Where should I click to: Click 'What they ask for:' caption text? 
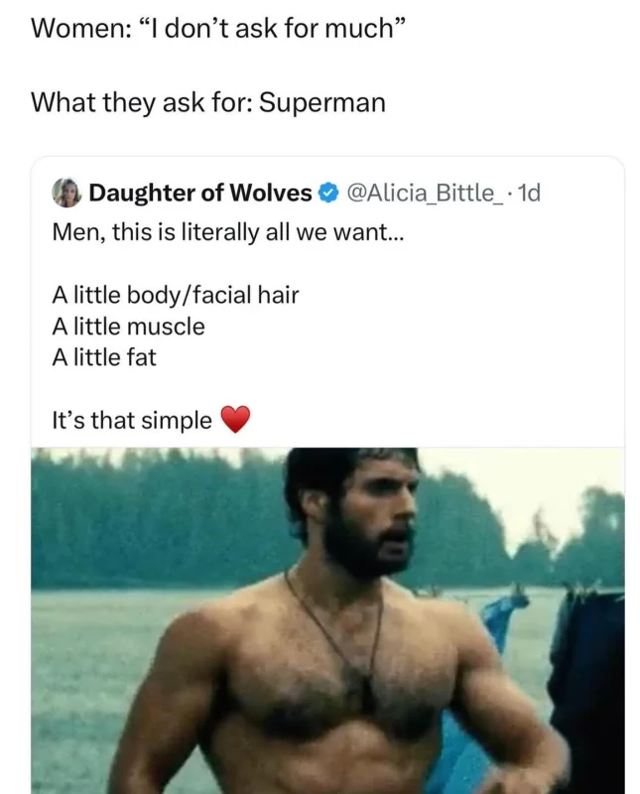tap(142, 103)
